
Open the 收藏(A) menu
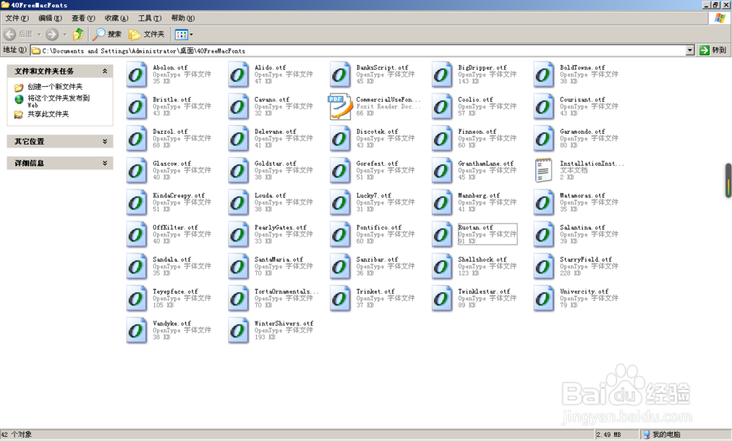coord(116,18)
